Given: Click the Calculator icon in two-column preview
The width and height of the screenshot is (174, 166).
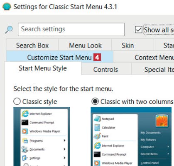Looking at the screenshot, I should [97, 128].
